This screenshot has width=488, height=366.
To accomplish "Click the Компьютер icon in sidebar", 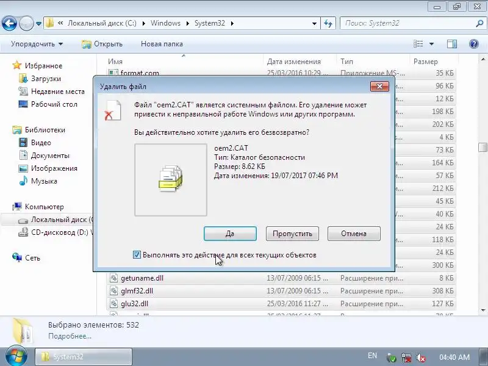I will 17,206.
